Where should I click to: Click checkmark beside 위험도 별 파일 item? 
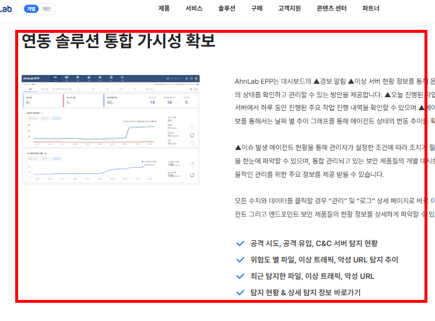240,260
